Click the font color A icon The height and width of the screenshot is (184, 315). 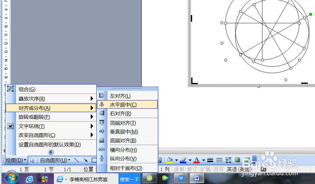point(197,160)
